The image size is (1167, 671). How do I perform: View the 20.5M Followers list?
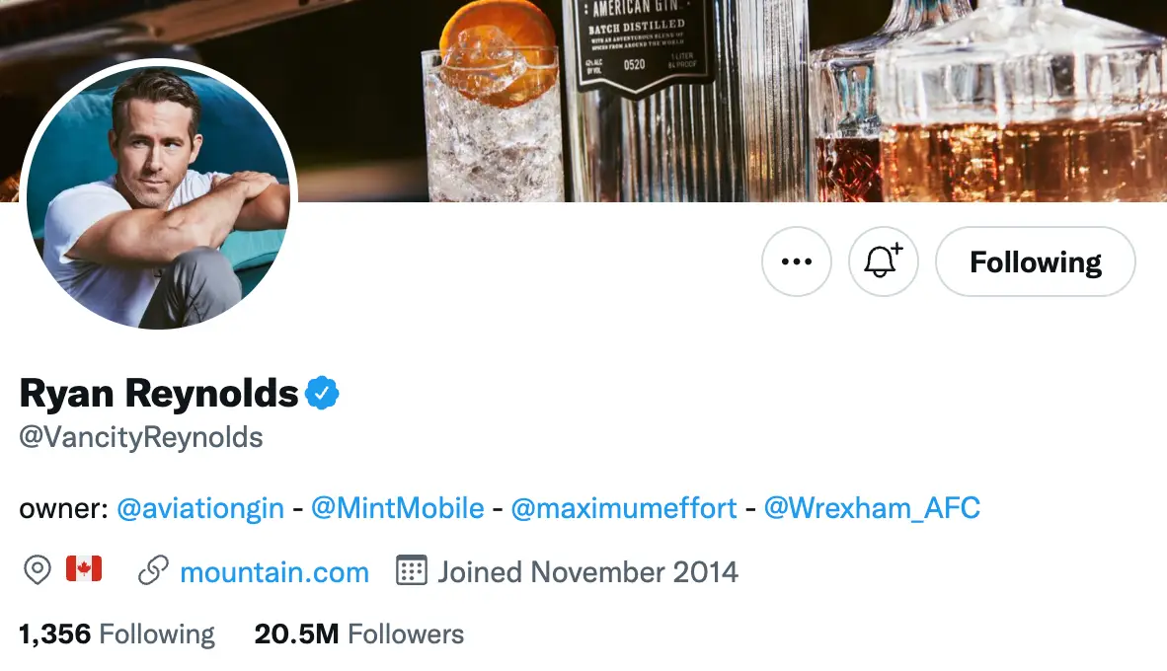pos(358,634)
